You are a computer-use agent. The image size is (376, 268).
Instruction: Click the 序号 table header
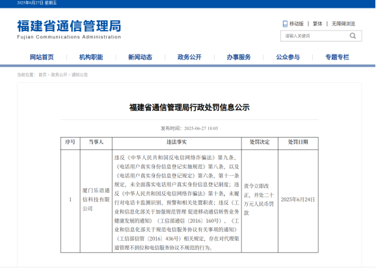click(70, 142)
